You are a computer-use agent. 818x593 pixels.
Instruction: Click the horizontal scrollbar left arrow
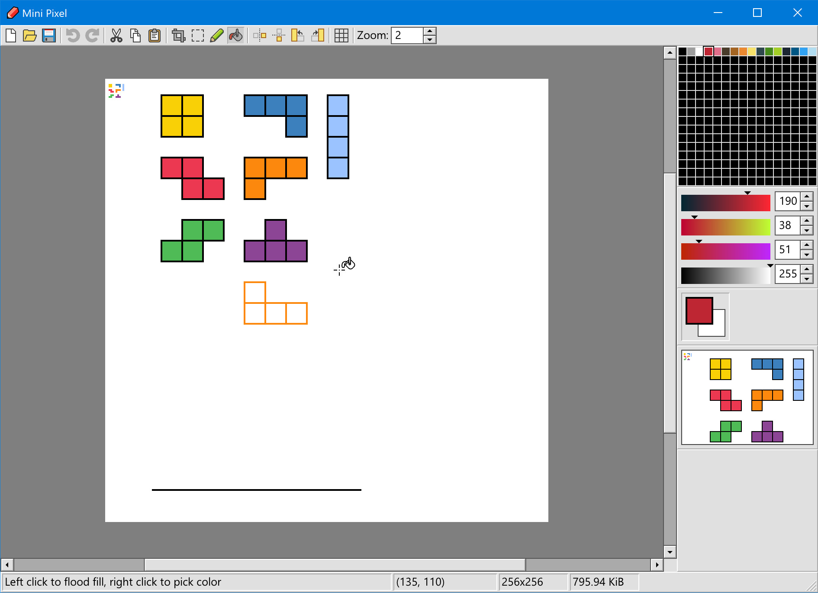[7, 564]
